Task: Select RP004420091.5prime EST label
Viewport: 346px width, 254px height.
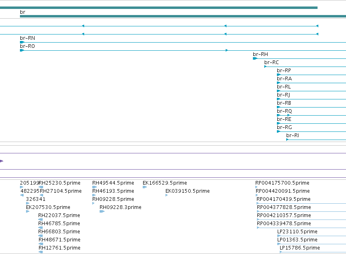Action: (283, 191)
